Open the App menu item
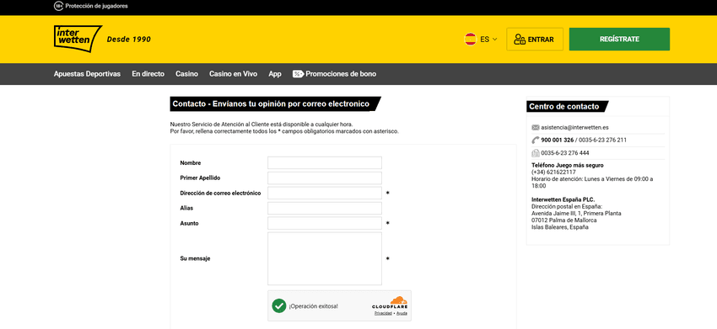The height and width of the screenshot is (329, 717). tap(275, 74)
